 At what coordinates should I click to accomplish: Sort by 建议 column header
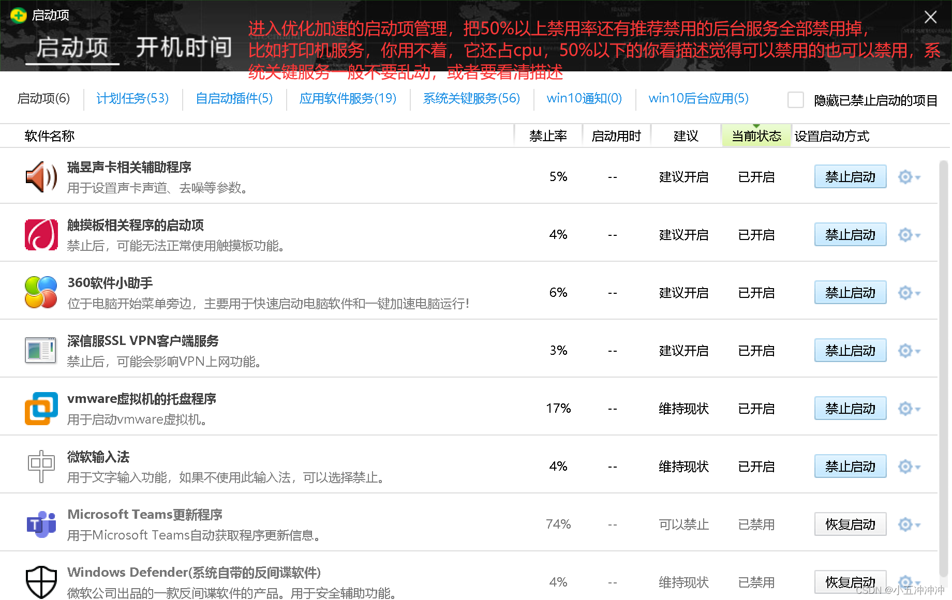click(686, 136)
